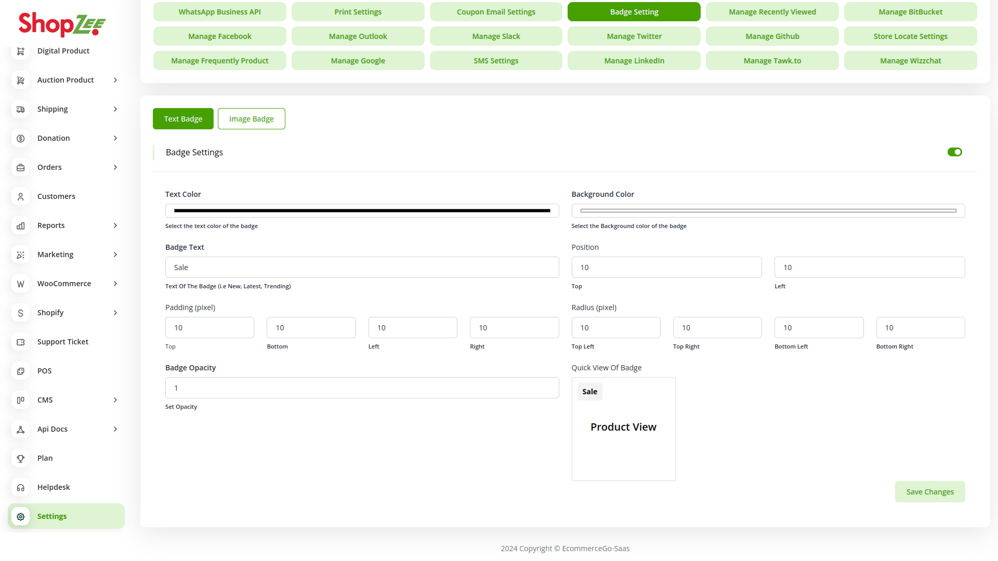Expand the Marketing submenu arrow
This screenshot has height=561, width=998.
115,255
